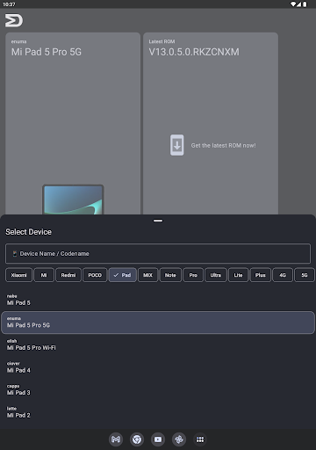
Task: Click the bottom sheet drag handle
Action: pyautogui.click(x=158, y=221)
